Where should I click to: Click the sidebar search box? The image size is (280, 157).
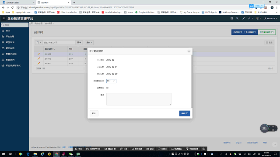(x=14, y=25)
